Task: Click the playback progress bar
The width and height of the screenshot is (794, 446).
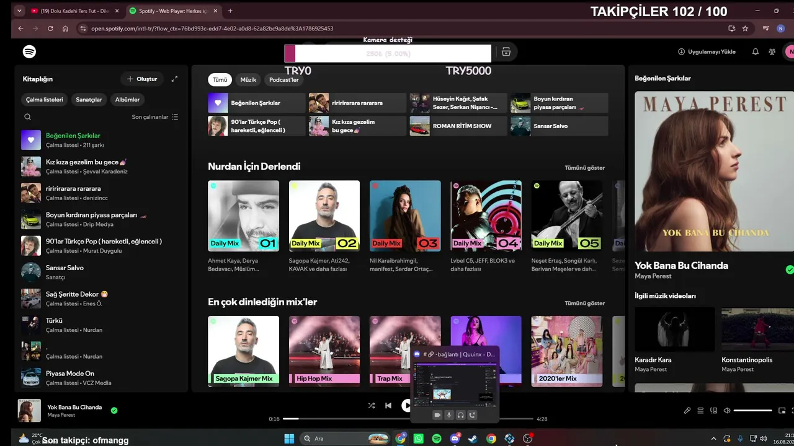Action: point(408,419)
